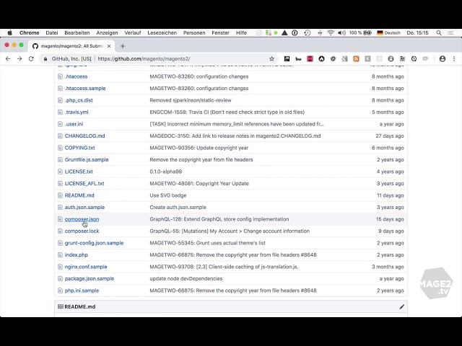Viewport: 462px width, 346px height.
Task: Open the Lesezeichen menu
Action: pyautogui.click(x=162, y=32)
